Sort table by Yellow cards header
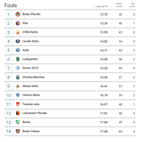The image size is (142, 142). [x=119, y=5]
